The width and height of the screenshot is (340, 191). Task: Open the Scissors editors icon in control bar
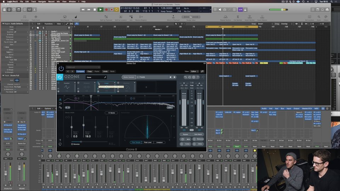point(34,10)
